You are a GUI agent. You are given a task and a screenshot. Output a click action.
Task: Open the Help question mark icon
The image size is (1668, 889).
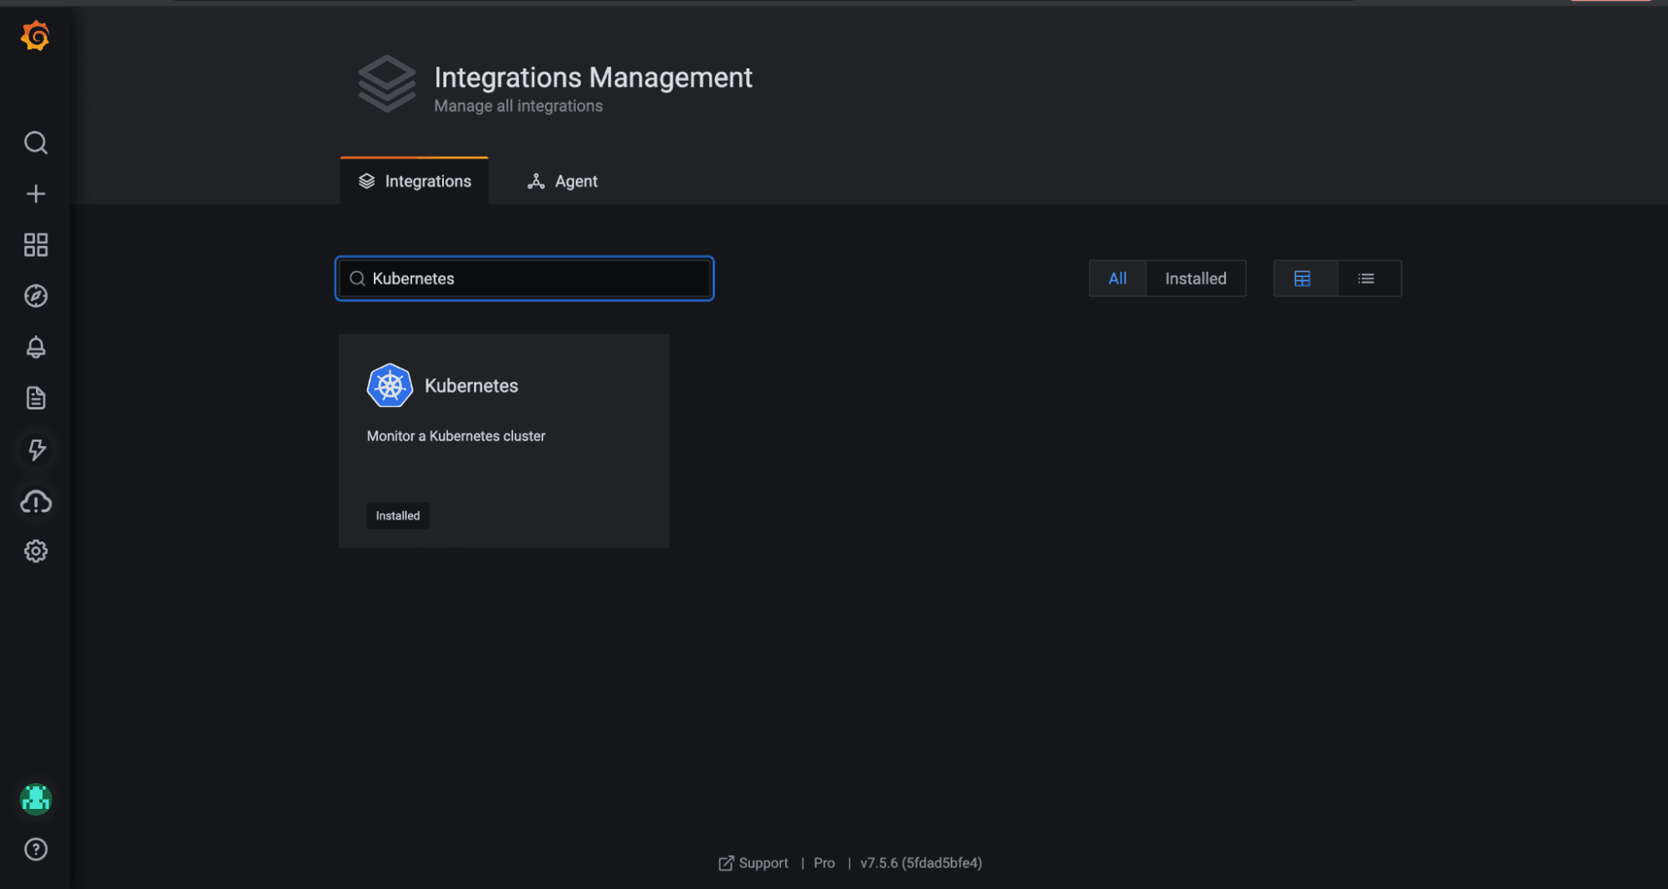[35, 849]
